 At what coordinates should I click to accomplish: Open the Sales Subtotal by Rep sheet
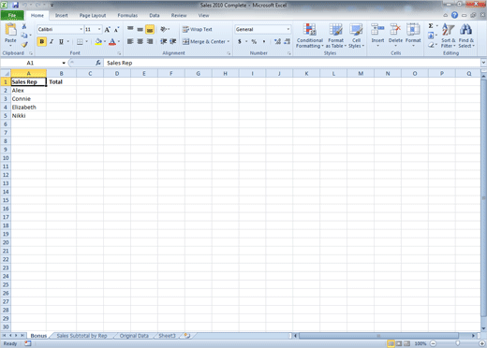tap(81, 336)
